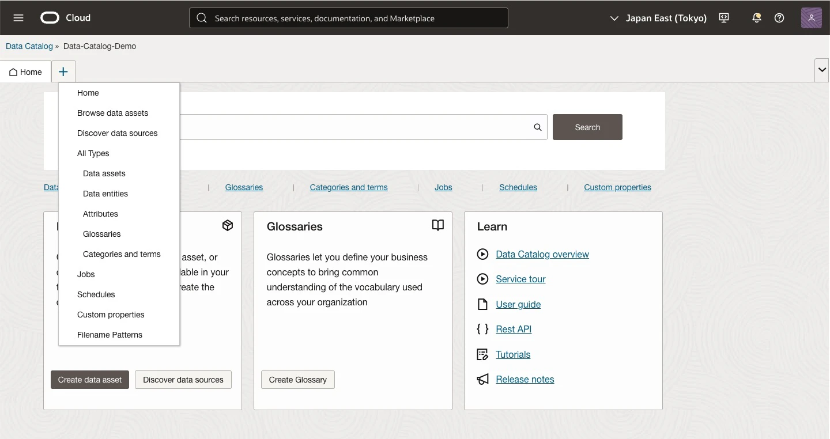Click Create data asset button

[90, 380]
